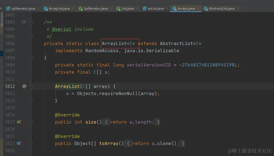Click serialVersionUID field name
The height and width of the screenshot is (156, 274).
click(x=149, y=65)
